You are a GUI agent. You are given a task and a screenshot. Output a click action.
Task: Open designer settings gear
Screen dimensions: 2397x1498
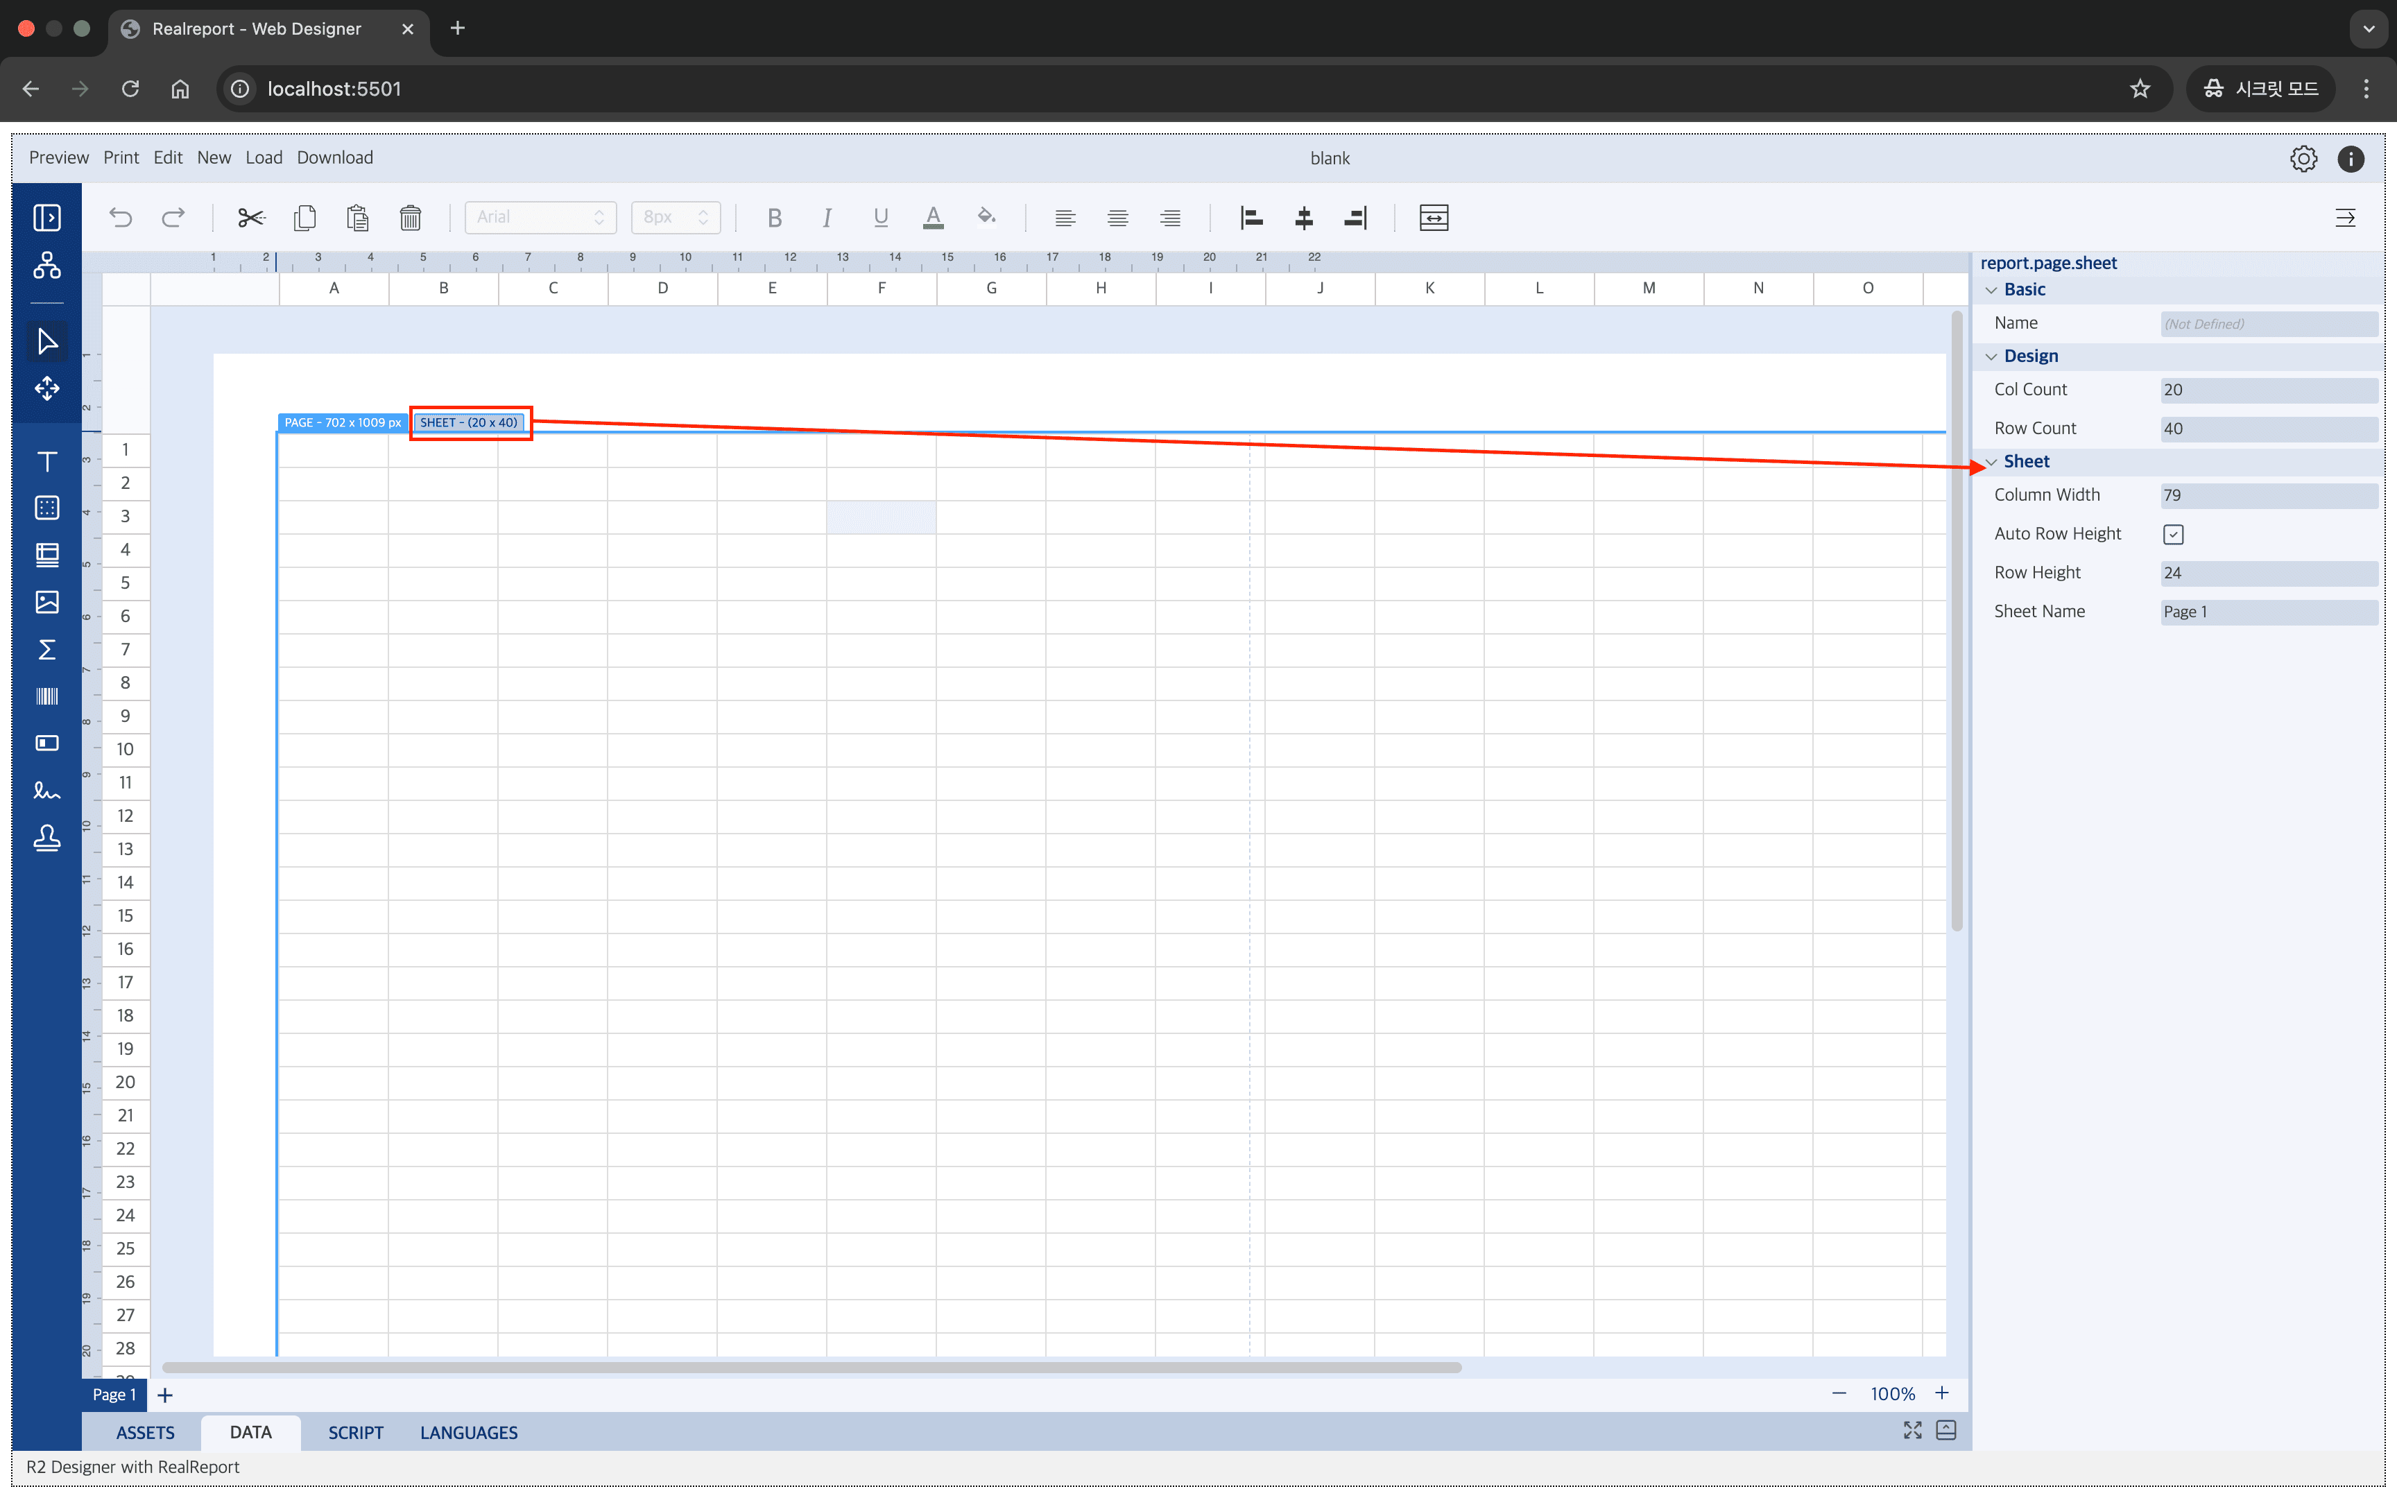2303,159
